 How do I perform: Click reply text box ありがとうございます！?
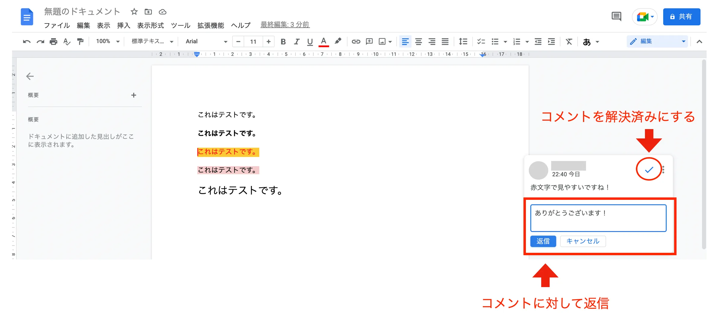pos(598,218)
